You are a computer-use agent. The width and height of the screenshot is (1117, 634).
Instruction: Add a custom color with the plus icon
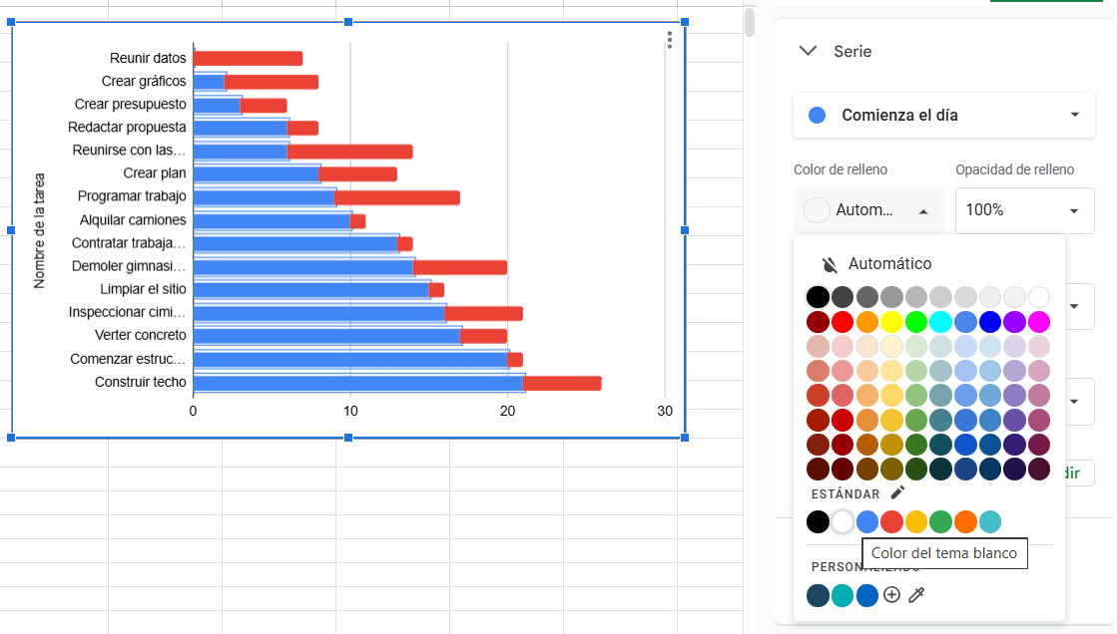(891, 595)
